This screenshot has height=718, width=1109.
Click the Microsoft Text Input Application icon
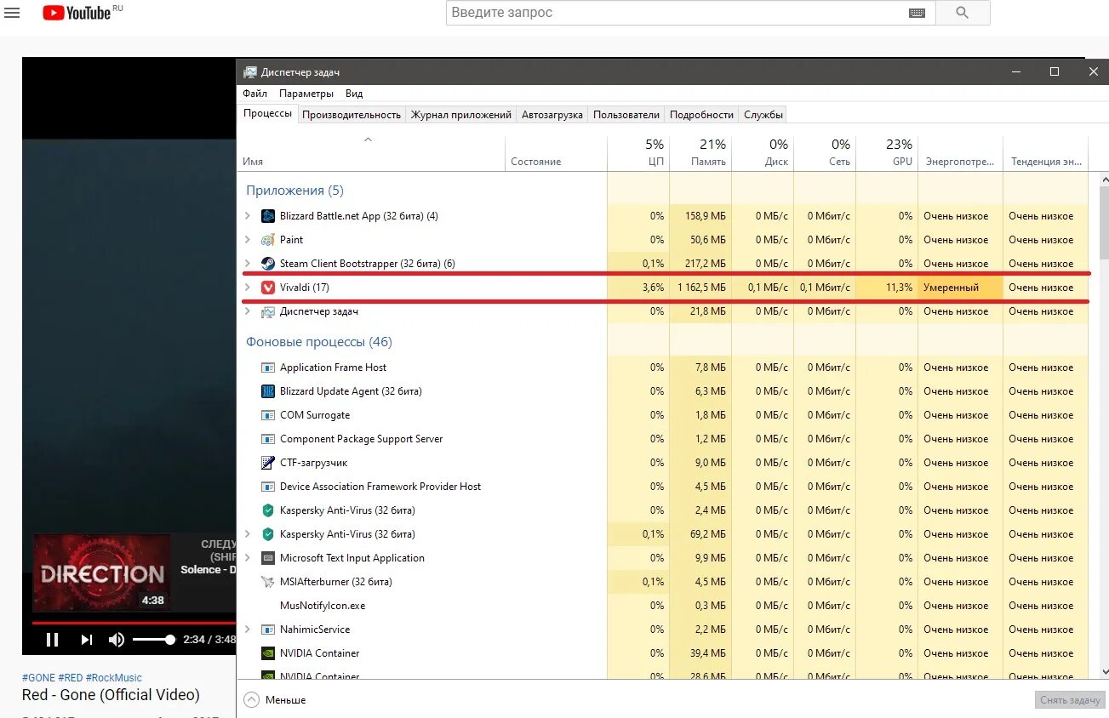point(268,558)
